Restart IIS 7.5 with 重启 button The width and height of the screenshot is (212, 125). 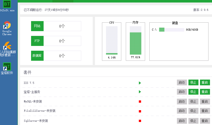click(205, 83)
